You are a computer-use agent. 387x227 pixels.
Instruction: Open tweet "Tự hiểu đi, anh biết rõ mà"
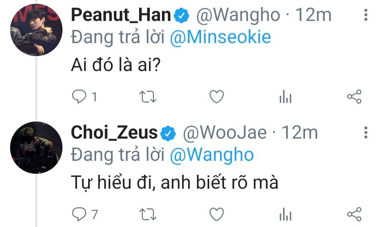pos(175,183)
